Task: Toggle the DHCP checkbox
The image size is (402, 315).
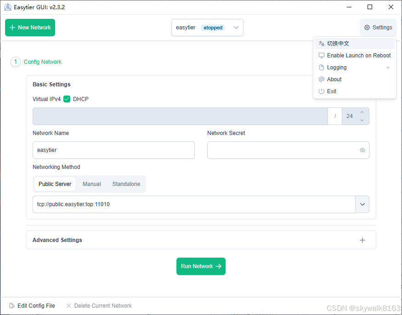Action: point(67,99)
